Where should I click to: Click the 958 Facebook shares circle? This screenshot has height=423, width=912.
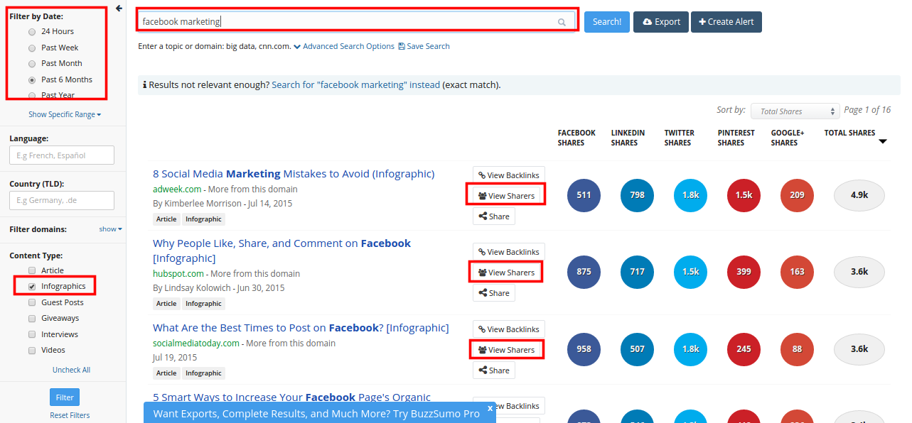[x=584, y=349]
